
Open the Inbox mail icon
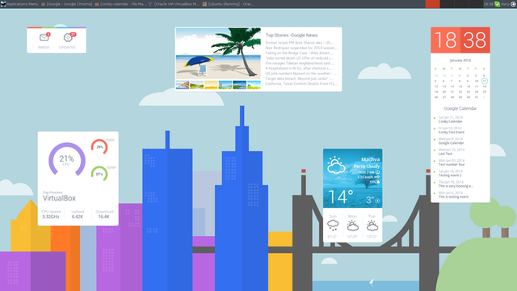coord(44,38)
